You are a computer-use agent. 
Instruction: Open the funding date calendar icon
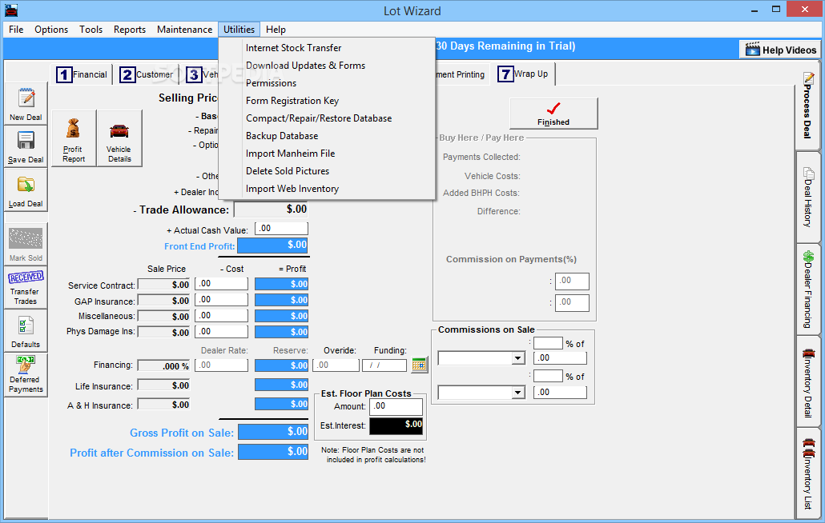[419, 365]
